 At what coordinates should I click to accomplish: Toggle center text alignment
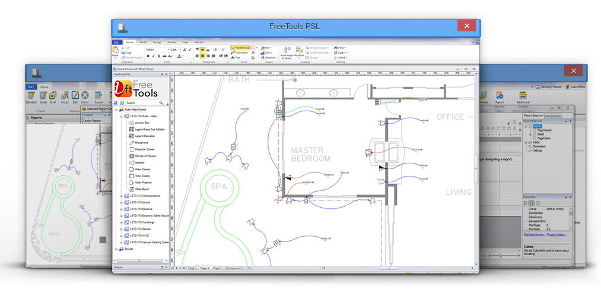pyautogui.click(x=202, y=56)
